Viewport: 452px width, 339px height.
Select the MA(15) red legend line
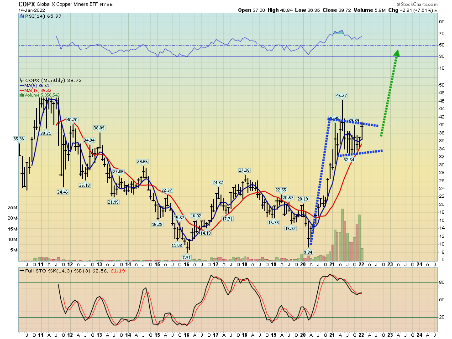21,90
